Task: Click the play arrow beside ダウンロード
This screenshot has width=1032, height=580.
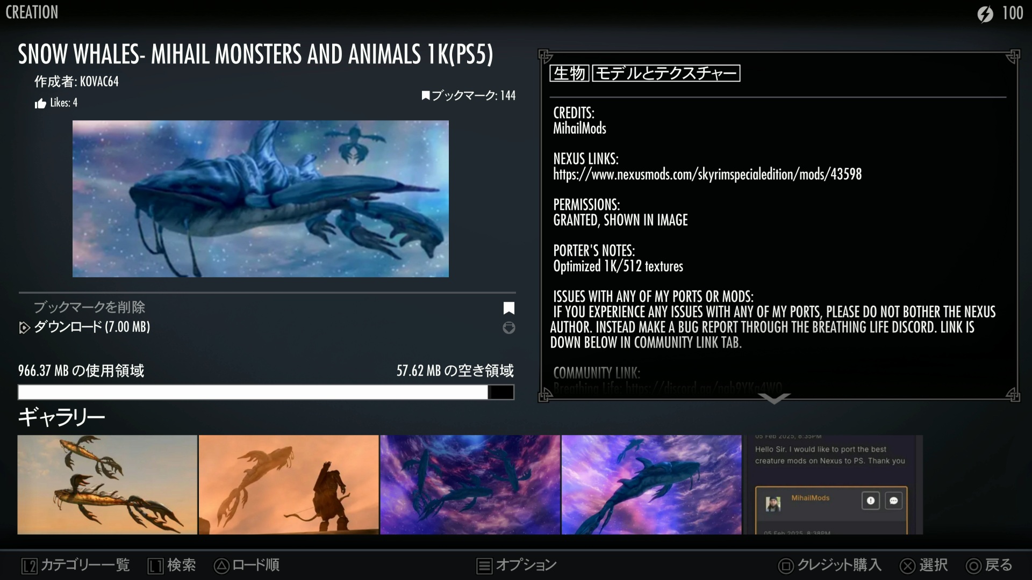Action: coord(24,328)
